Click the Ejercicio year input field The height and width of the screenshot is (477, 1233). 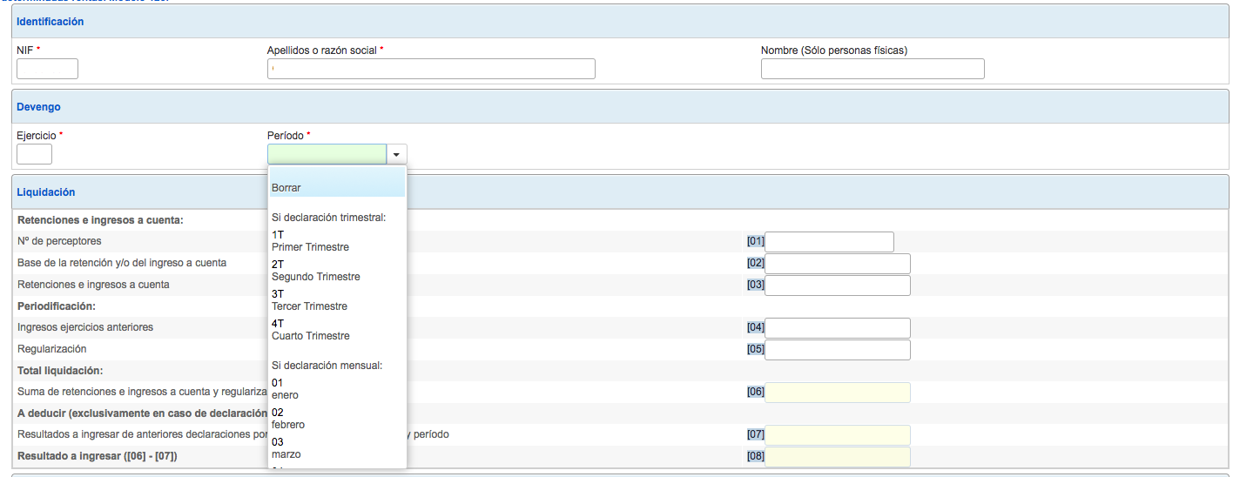(x=34, y=155)
